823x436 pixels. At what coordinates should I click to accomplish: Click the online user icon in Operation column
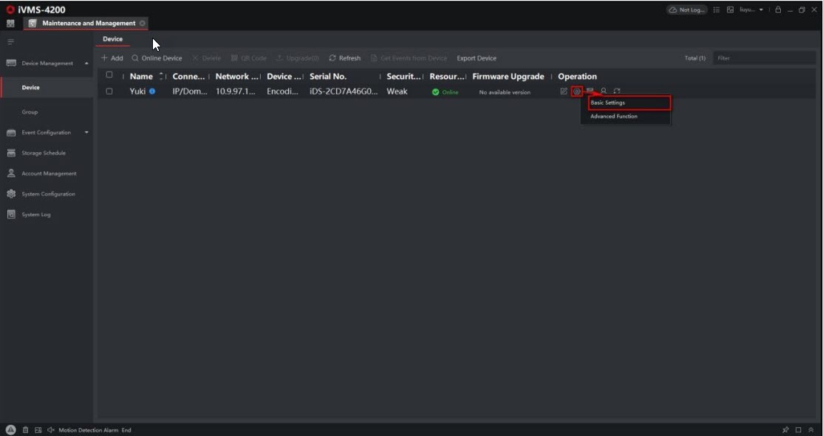(604, 91)
